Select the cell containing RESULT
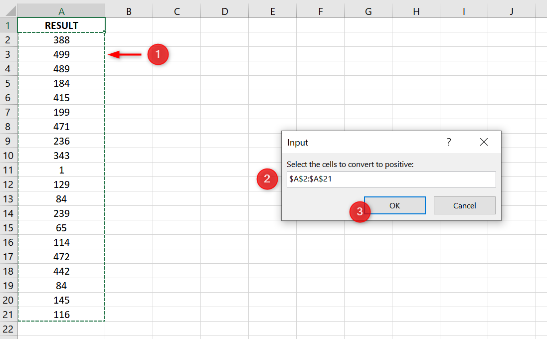The image size is (547, 339). (x=61, y=25)
